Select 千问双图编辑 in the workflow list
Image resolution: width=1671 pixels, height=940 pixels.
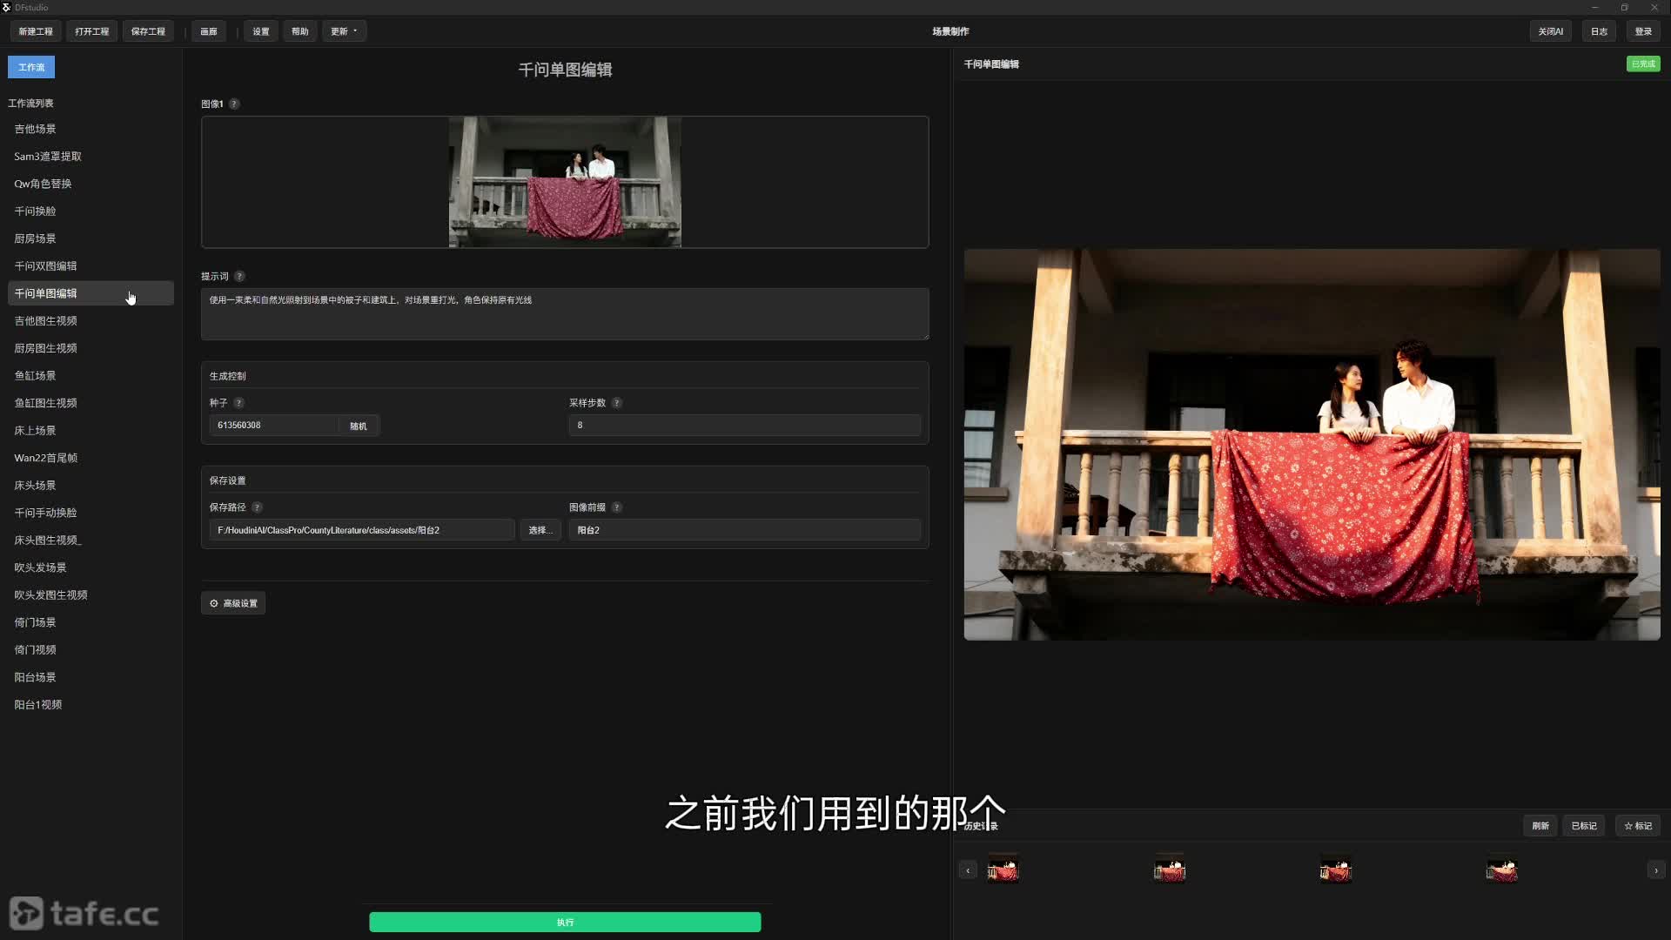click(45, 266)
